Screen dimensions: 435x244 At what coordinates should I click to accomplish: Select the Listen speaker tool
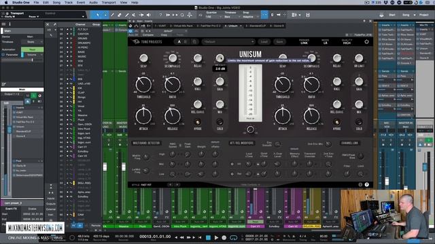[149, 15]
